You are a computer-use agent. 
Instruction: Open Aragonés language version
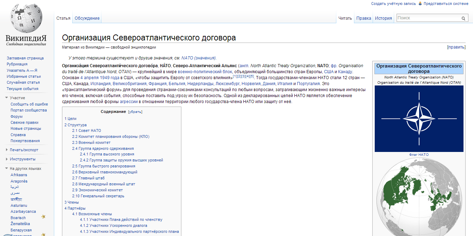(x=19, y=181)
